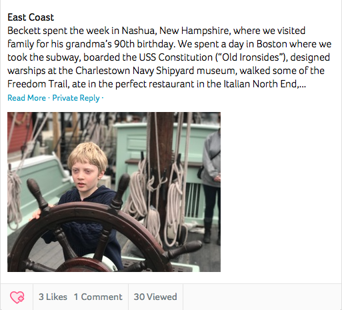Expand the post with Read More
The height and width of the screenshot is (310, 342).
pyautogui.click(x=27, y=98)
